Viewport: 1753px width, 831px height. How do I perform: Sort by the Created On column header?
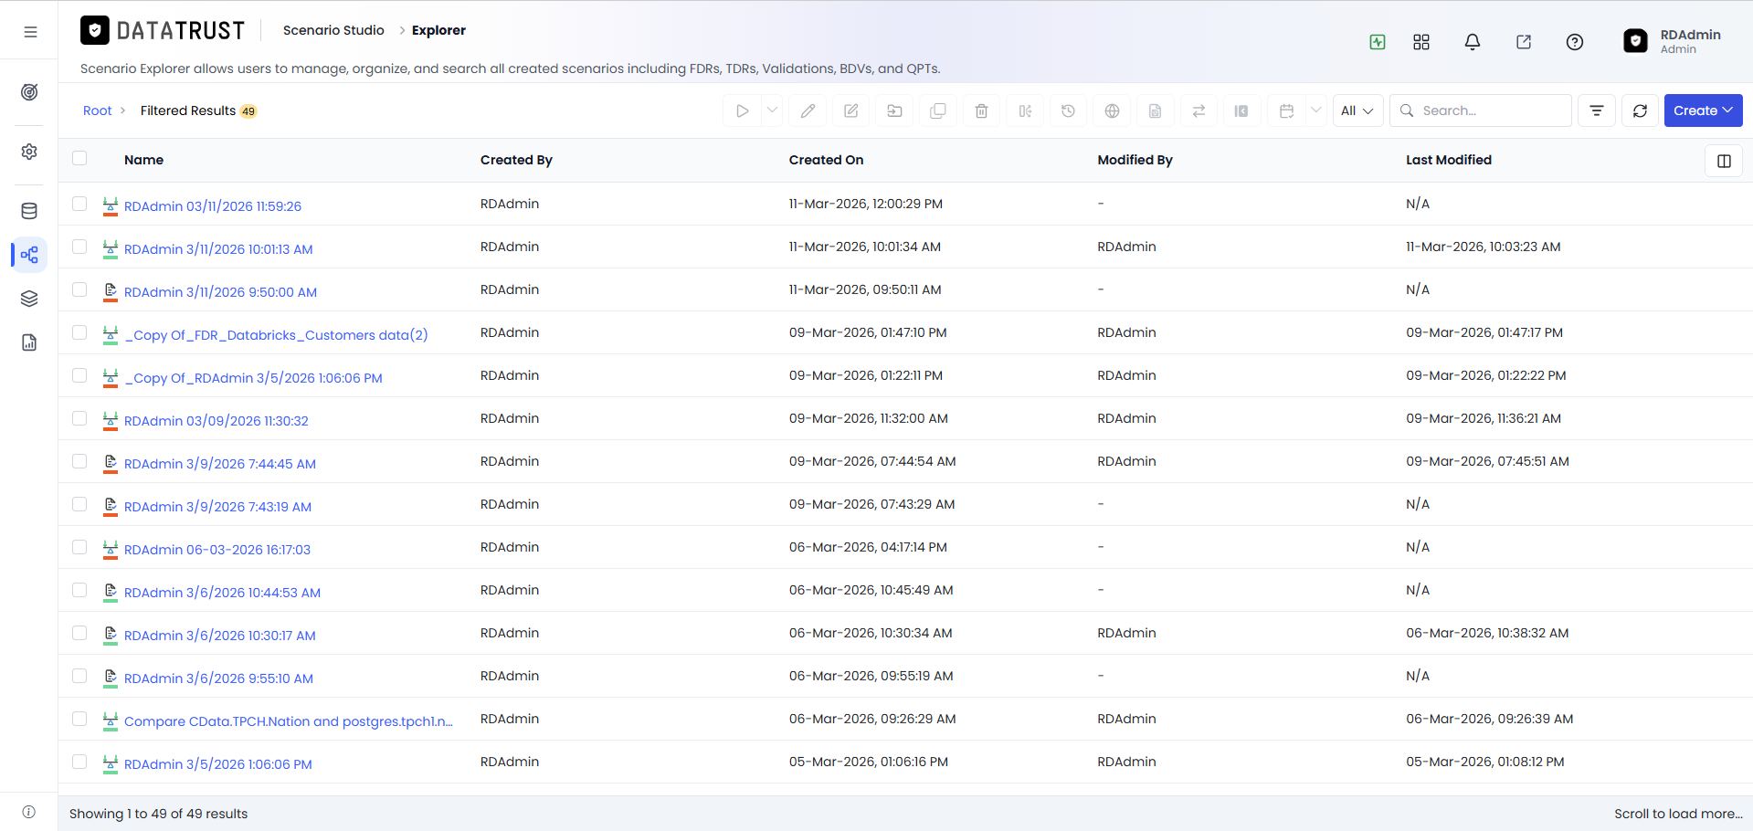tap(826, 160)
